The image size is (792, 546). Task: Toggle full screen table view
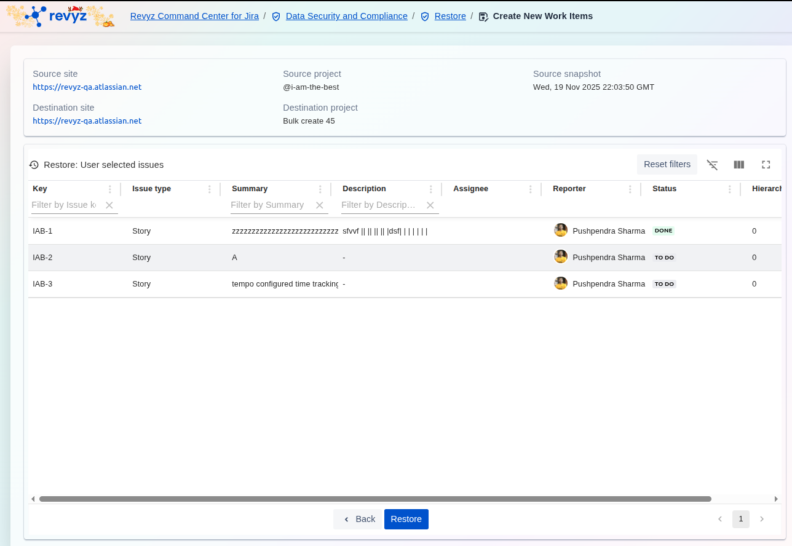click(x=766, y=165)
